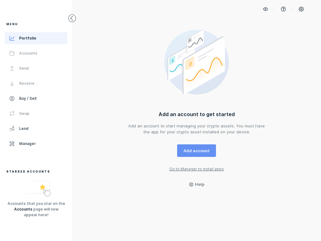
Task: Click the Receive download-arrow icon
Action: pos(12,83)
